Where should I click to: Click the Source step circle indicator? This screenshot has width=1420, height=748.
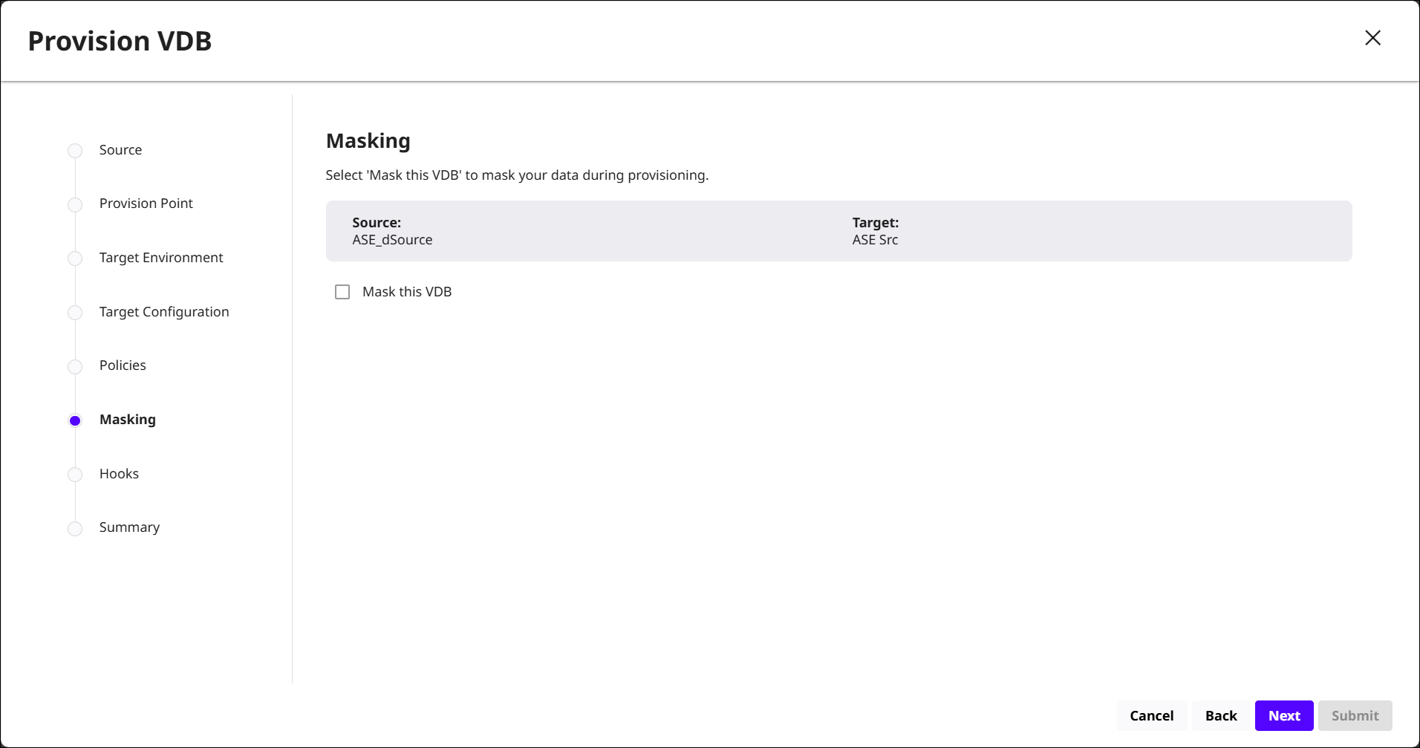75,151
